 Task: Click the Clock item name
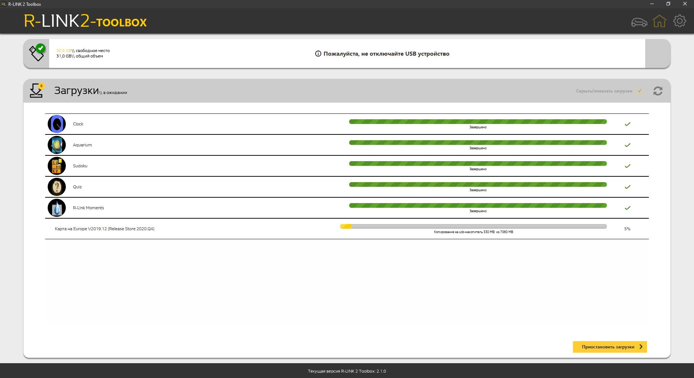tap(78, 124)
